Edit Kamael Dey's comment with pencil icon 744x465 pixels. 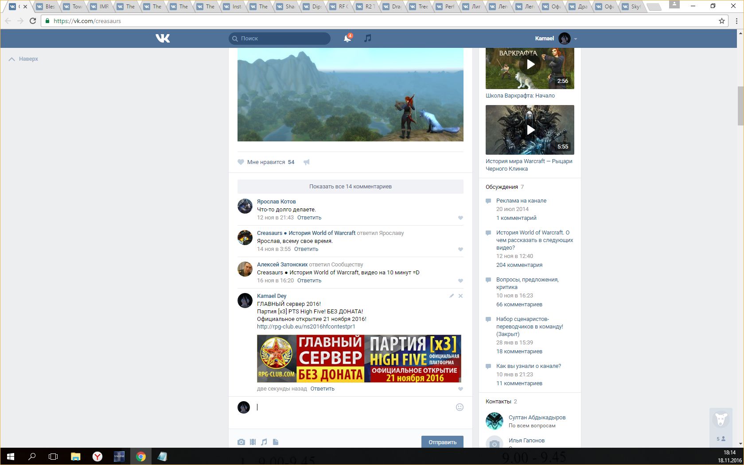452,296
